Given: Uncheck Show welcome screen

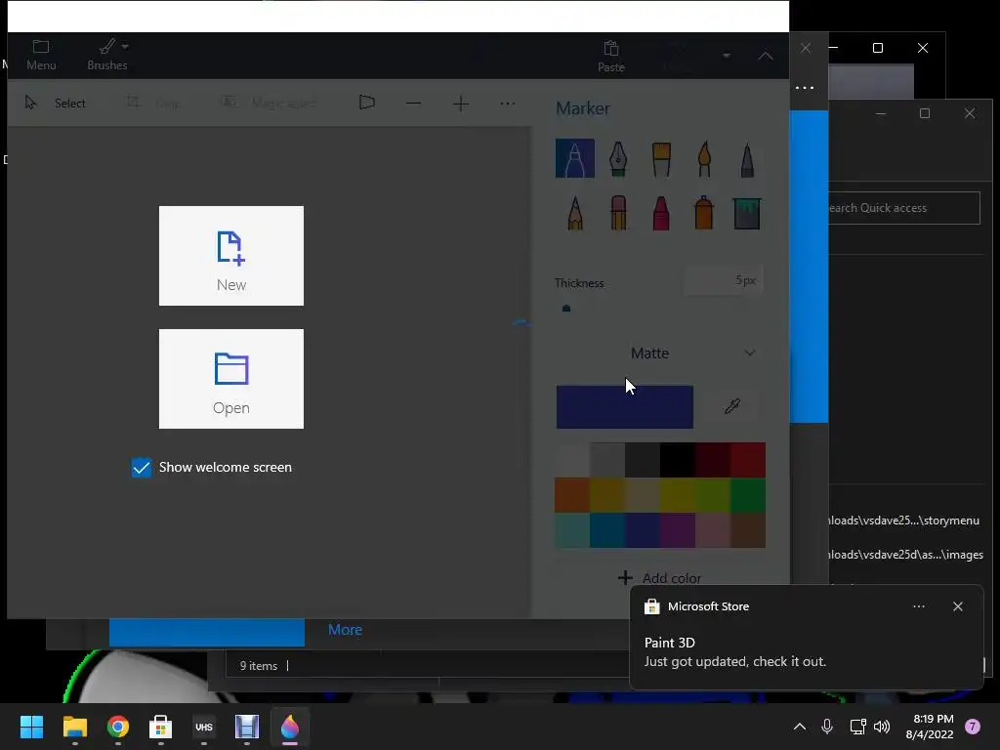Looking at the screenshot, I should [x=141, y=468].
